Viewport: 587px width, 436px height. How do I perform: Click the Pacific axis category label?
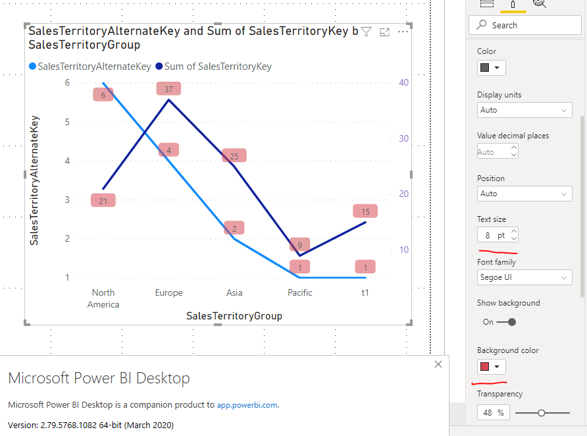click(x=300, y=293)
